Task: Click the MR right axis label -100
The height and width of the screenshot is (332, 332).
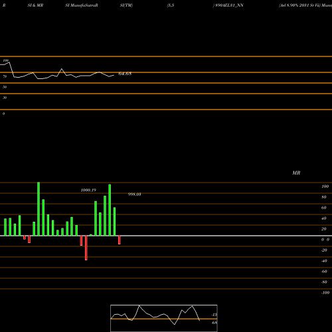Action: point(325,293)
